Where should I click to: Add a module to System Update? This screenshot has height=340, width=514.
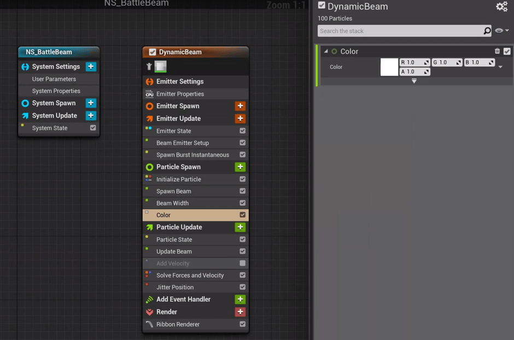91,115
